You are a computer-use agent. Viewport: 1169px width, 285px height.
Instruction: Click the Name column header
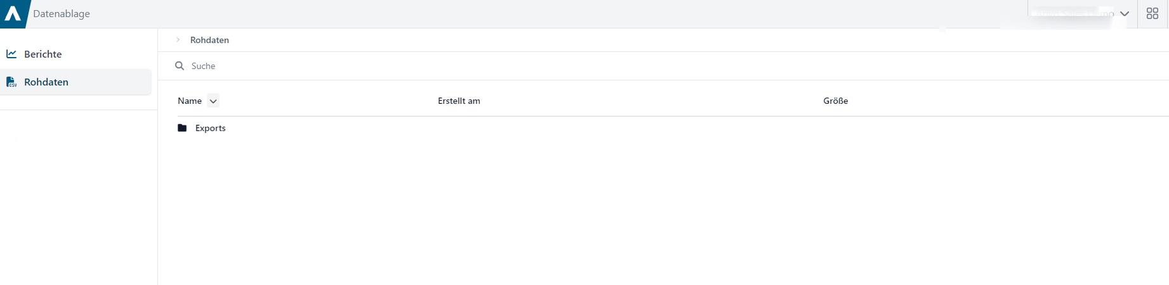[x=190, y=101]
